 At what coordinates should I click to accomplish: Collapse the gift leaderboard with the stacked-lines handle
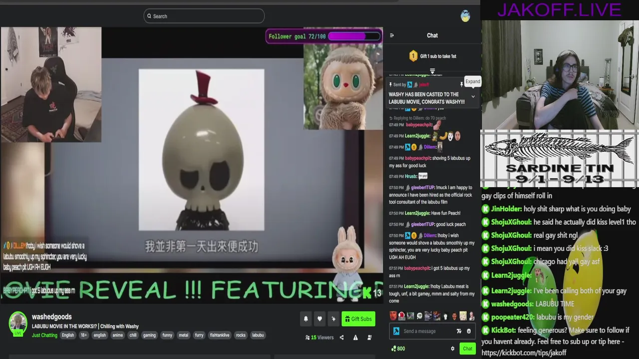(x=432, y=71)
